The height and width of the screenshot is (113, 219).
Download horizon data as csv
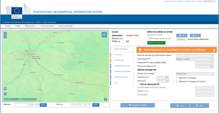tap(182, 35)
